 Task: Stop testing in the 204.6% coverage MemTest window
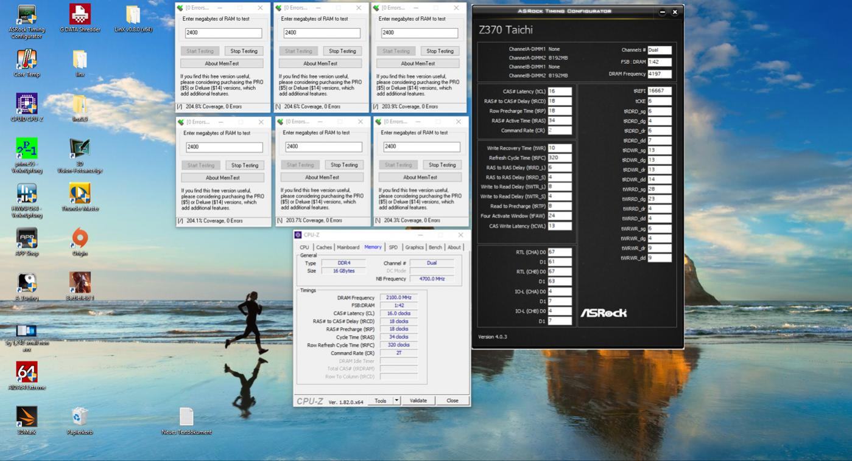tap(343, 51)
